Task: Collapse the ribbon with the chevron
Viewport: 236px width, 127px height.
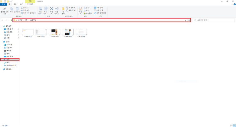Action: click(232, 4)
